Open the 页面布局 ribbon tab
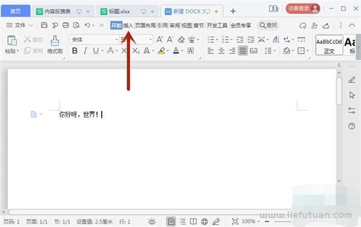Image resolution: width=361 pixels, height=227 pixels. pos(145,25)
